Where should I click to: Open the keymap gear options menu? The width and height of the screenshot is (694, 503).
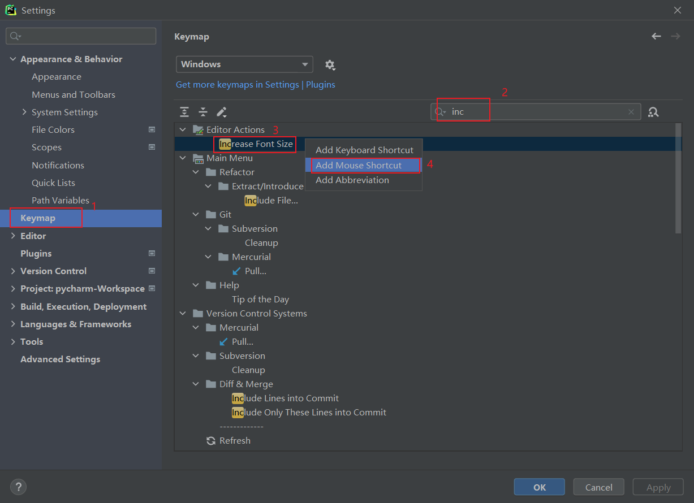tap(330, 65)
